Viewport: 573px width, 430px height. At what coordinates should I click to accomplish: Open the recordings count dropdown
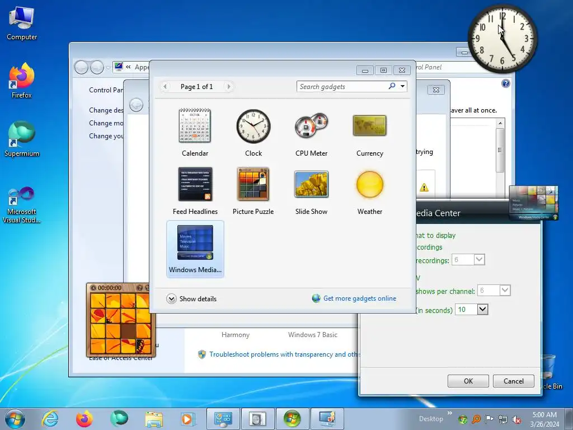pos(479,260)
